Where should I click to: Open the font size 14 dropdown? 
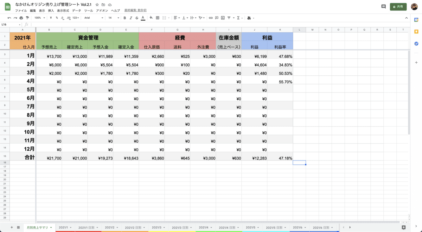114,18
